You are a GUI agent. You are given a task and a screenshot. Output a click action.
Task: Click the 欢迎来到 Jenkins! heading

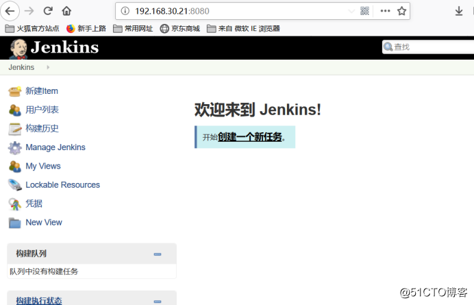click(258, 110)
